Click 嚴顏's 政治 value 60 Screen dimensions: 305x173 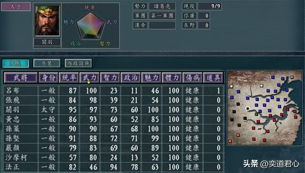134,148
